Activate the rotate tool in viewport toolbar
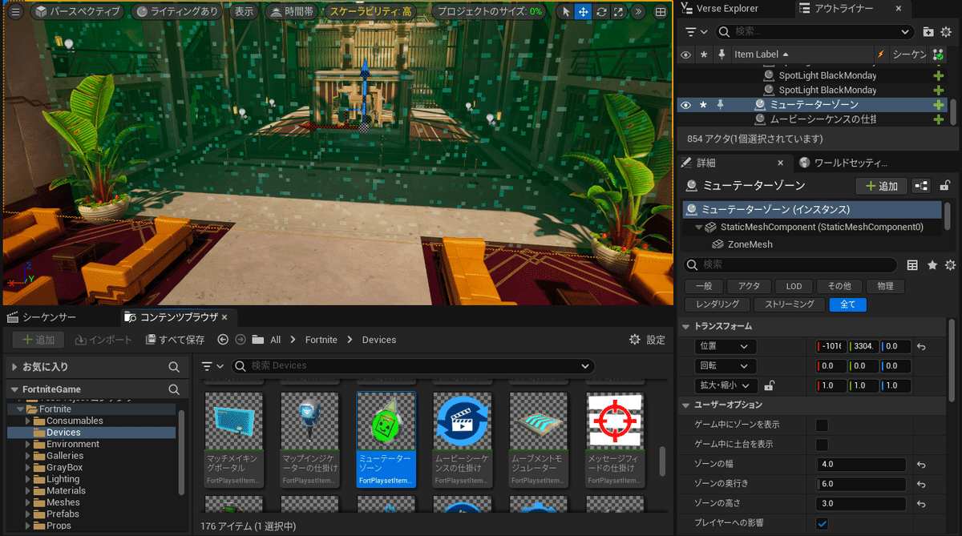The image size is (962, 536). click(600, 12)
